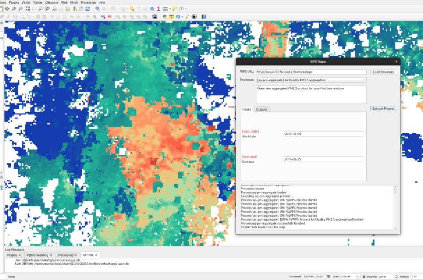Switch to the Python warning log tab

tap(37, 255)
